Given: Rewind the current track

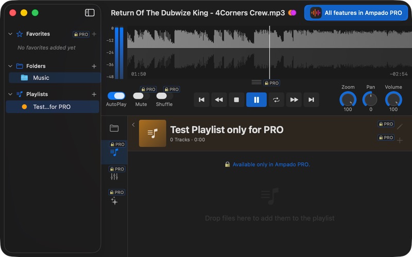Looking at the screenshot, I should tap(219, 100).
